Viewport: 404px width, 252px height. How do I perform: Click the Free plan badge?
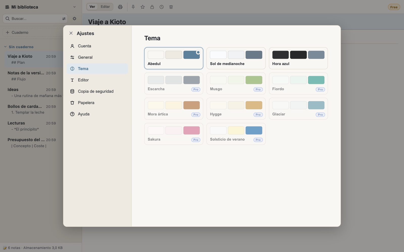pyautogui.click(x=394, y=7)
